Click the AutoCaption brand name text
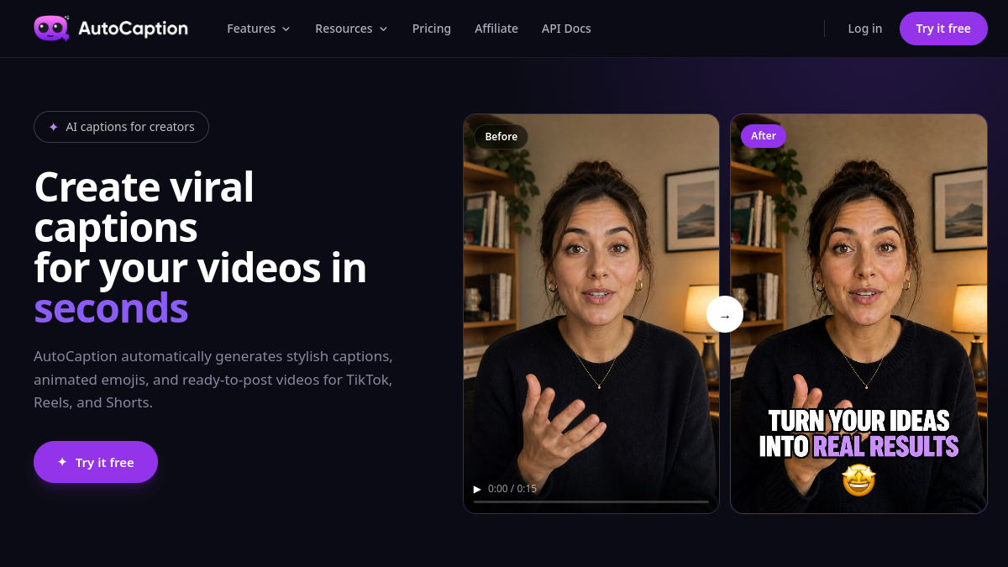Viewport: 1008px width, 567px height. (133, 29)
